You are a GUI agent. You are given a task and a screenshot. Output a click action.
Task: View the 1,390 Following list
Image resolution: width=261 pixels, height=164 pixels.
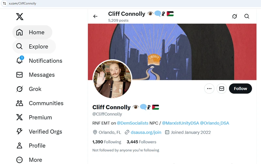pos(107,142)
